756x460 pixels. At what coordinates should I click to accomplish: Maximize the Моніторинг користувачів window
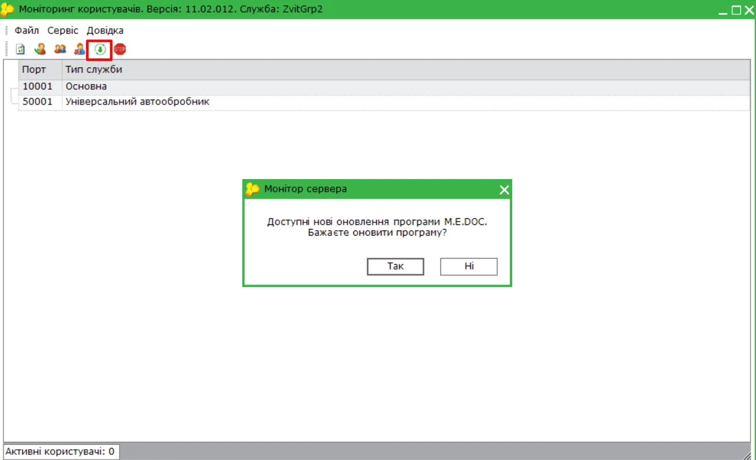tap(736, 10)
